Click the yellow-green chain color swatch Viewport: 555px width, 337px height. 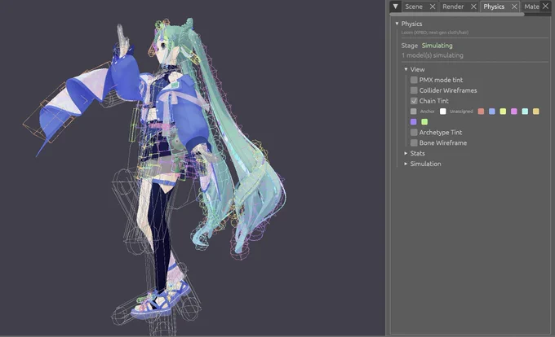click(503, 112)
